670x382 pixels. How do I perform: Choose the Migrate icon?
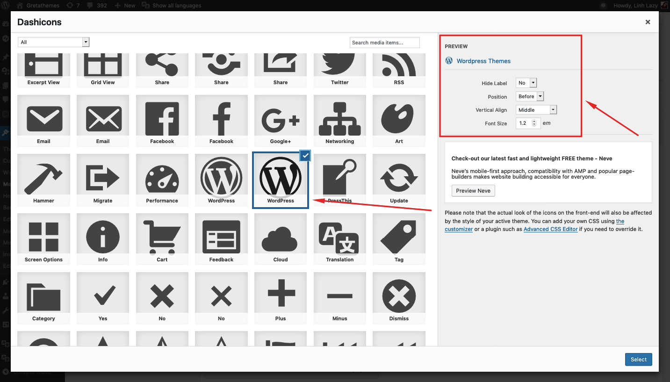(x=103, y=180)
